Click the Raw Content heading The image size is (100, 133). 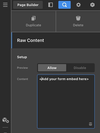click(x=30, y=40)
